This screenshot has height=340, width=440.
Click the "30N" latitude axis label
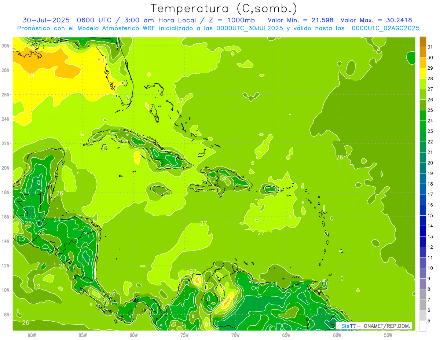click(5, 46)
